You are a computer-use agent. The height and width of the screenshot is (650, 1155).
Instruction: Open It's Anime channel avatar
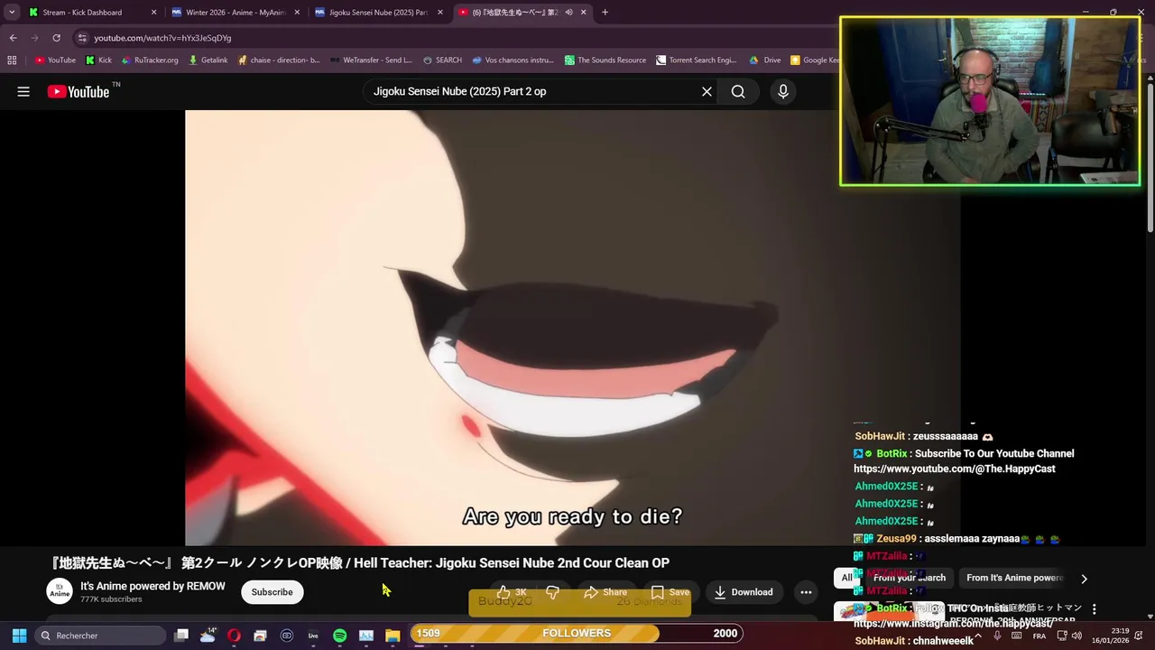60,591
